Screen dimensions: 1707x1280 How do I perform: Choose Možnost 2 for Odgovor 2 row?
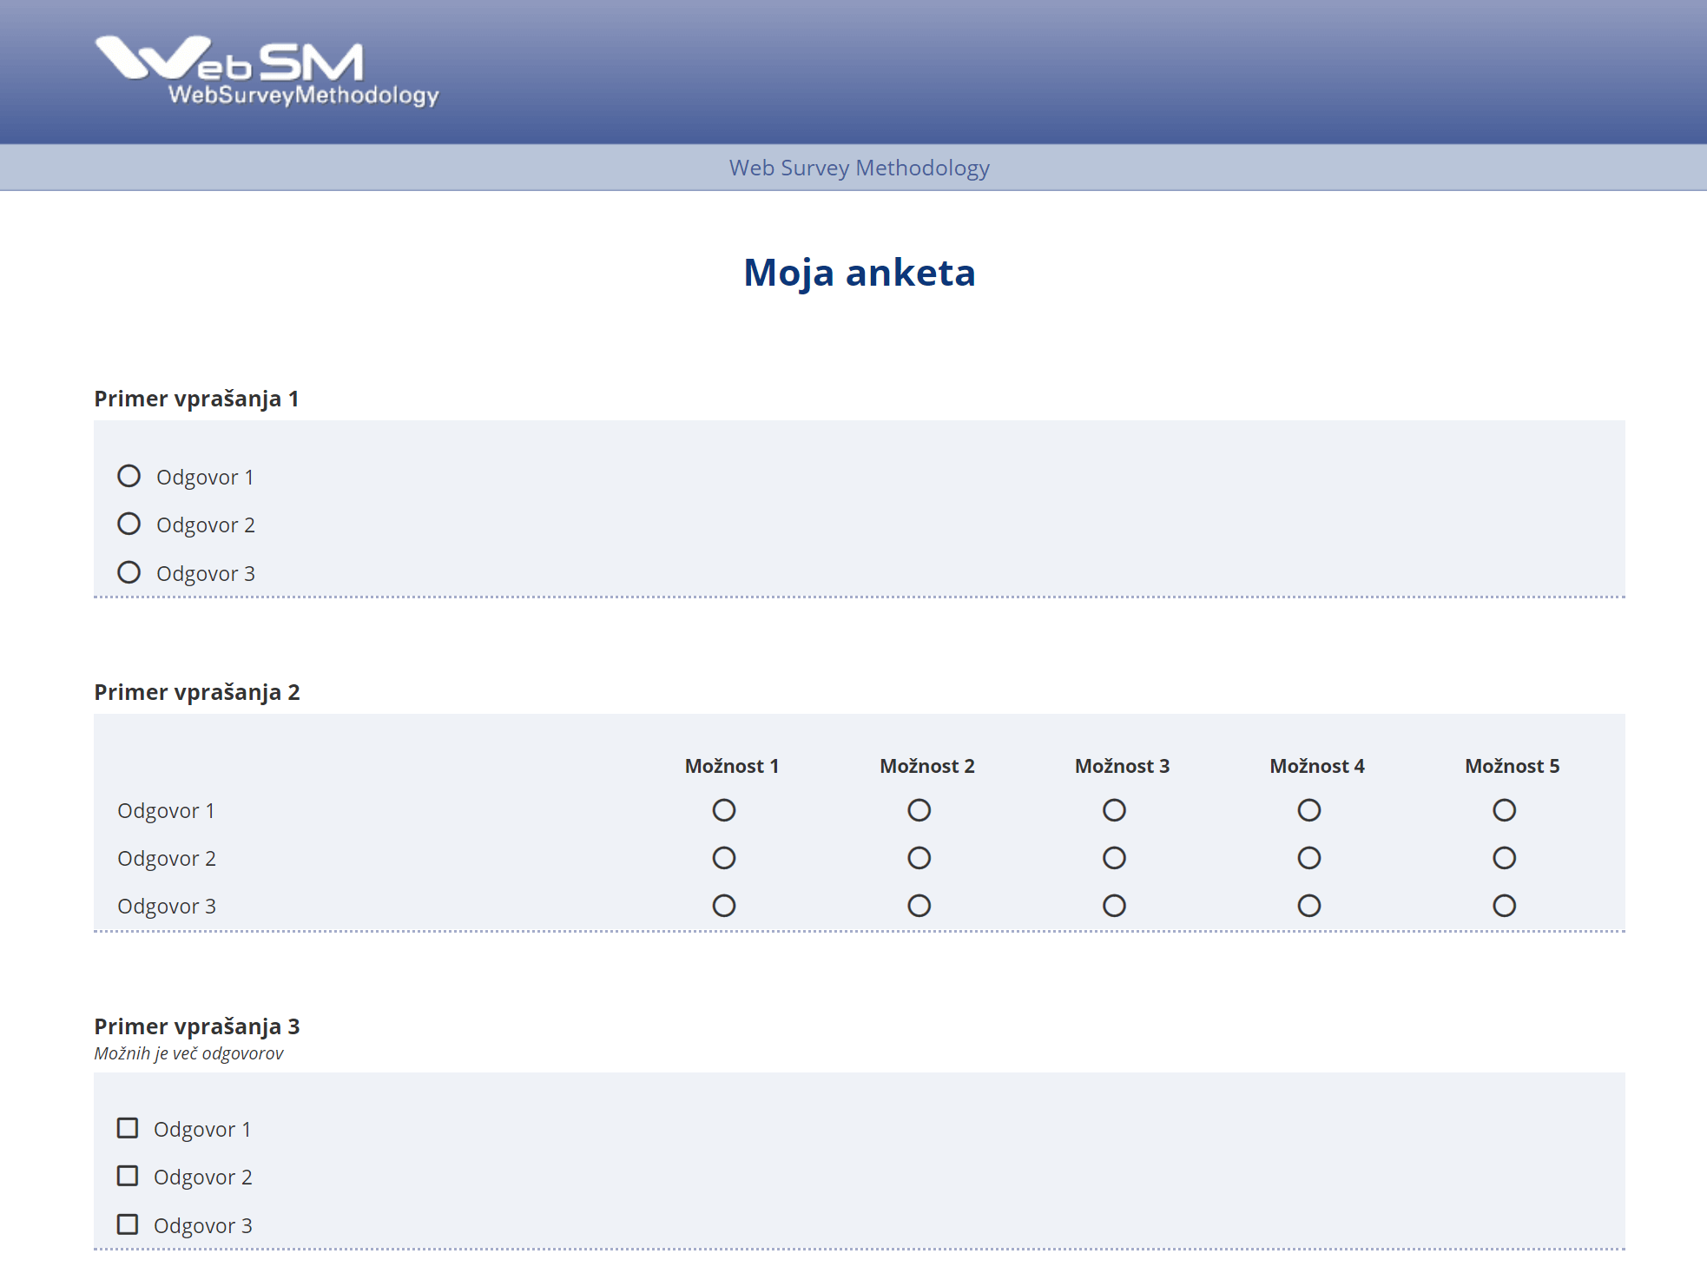(919, 858)
